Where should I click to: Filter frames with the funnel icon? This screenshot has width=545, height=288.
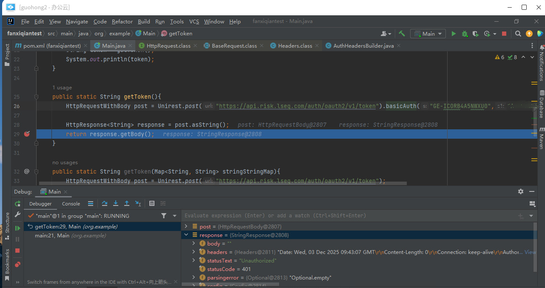[x=164, y=216]
